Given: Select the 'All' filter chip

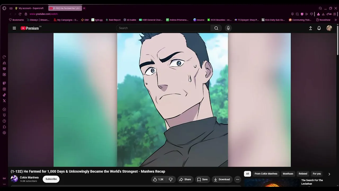Looking at the screenshot, I should tap(247, 174).
